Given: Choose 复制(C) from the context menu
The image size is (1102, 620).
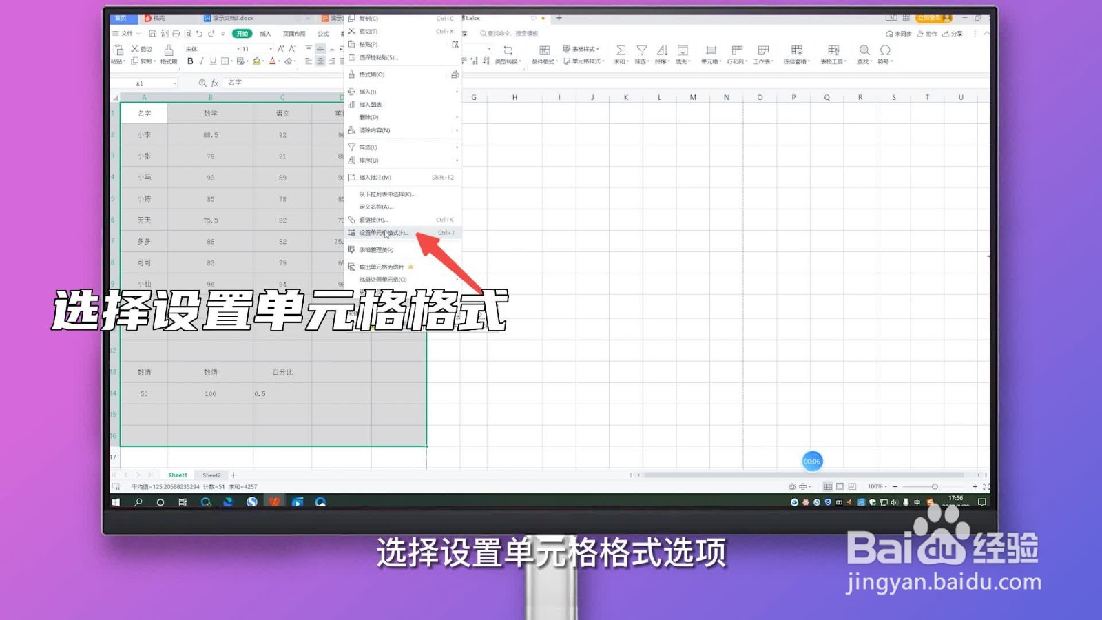Looking at the screenshot, I should click(x=402, y=19).
